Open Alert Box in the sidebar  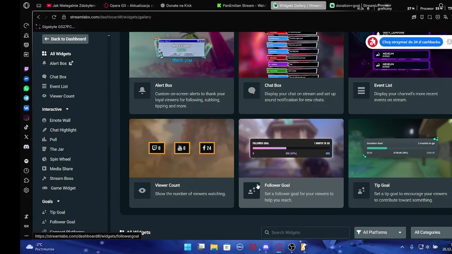[x=58, y=64]
